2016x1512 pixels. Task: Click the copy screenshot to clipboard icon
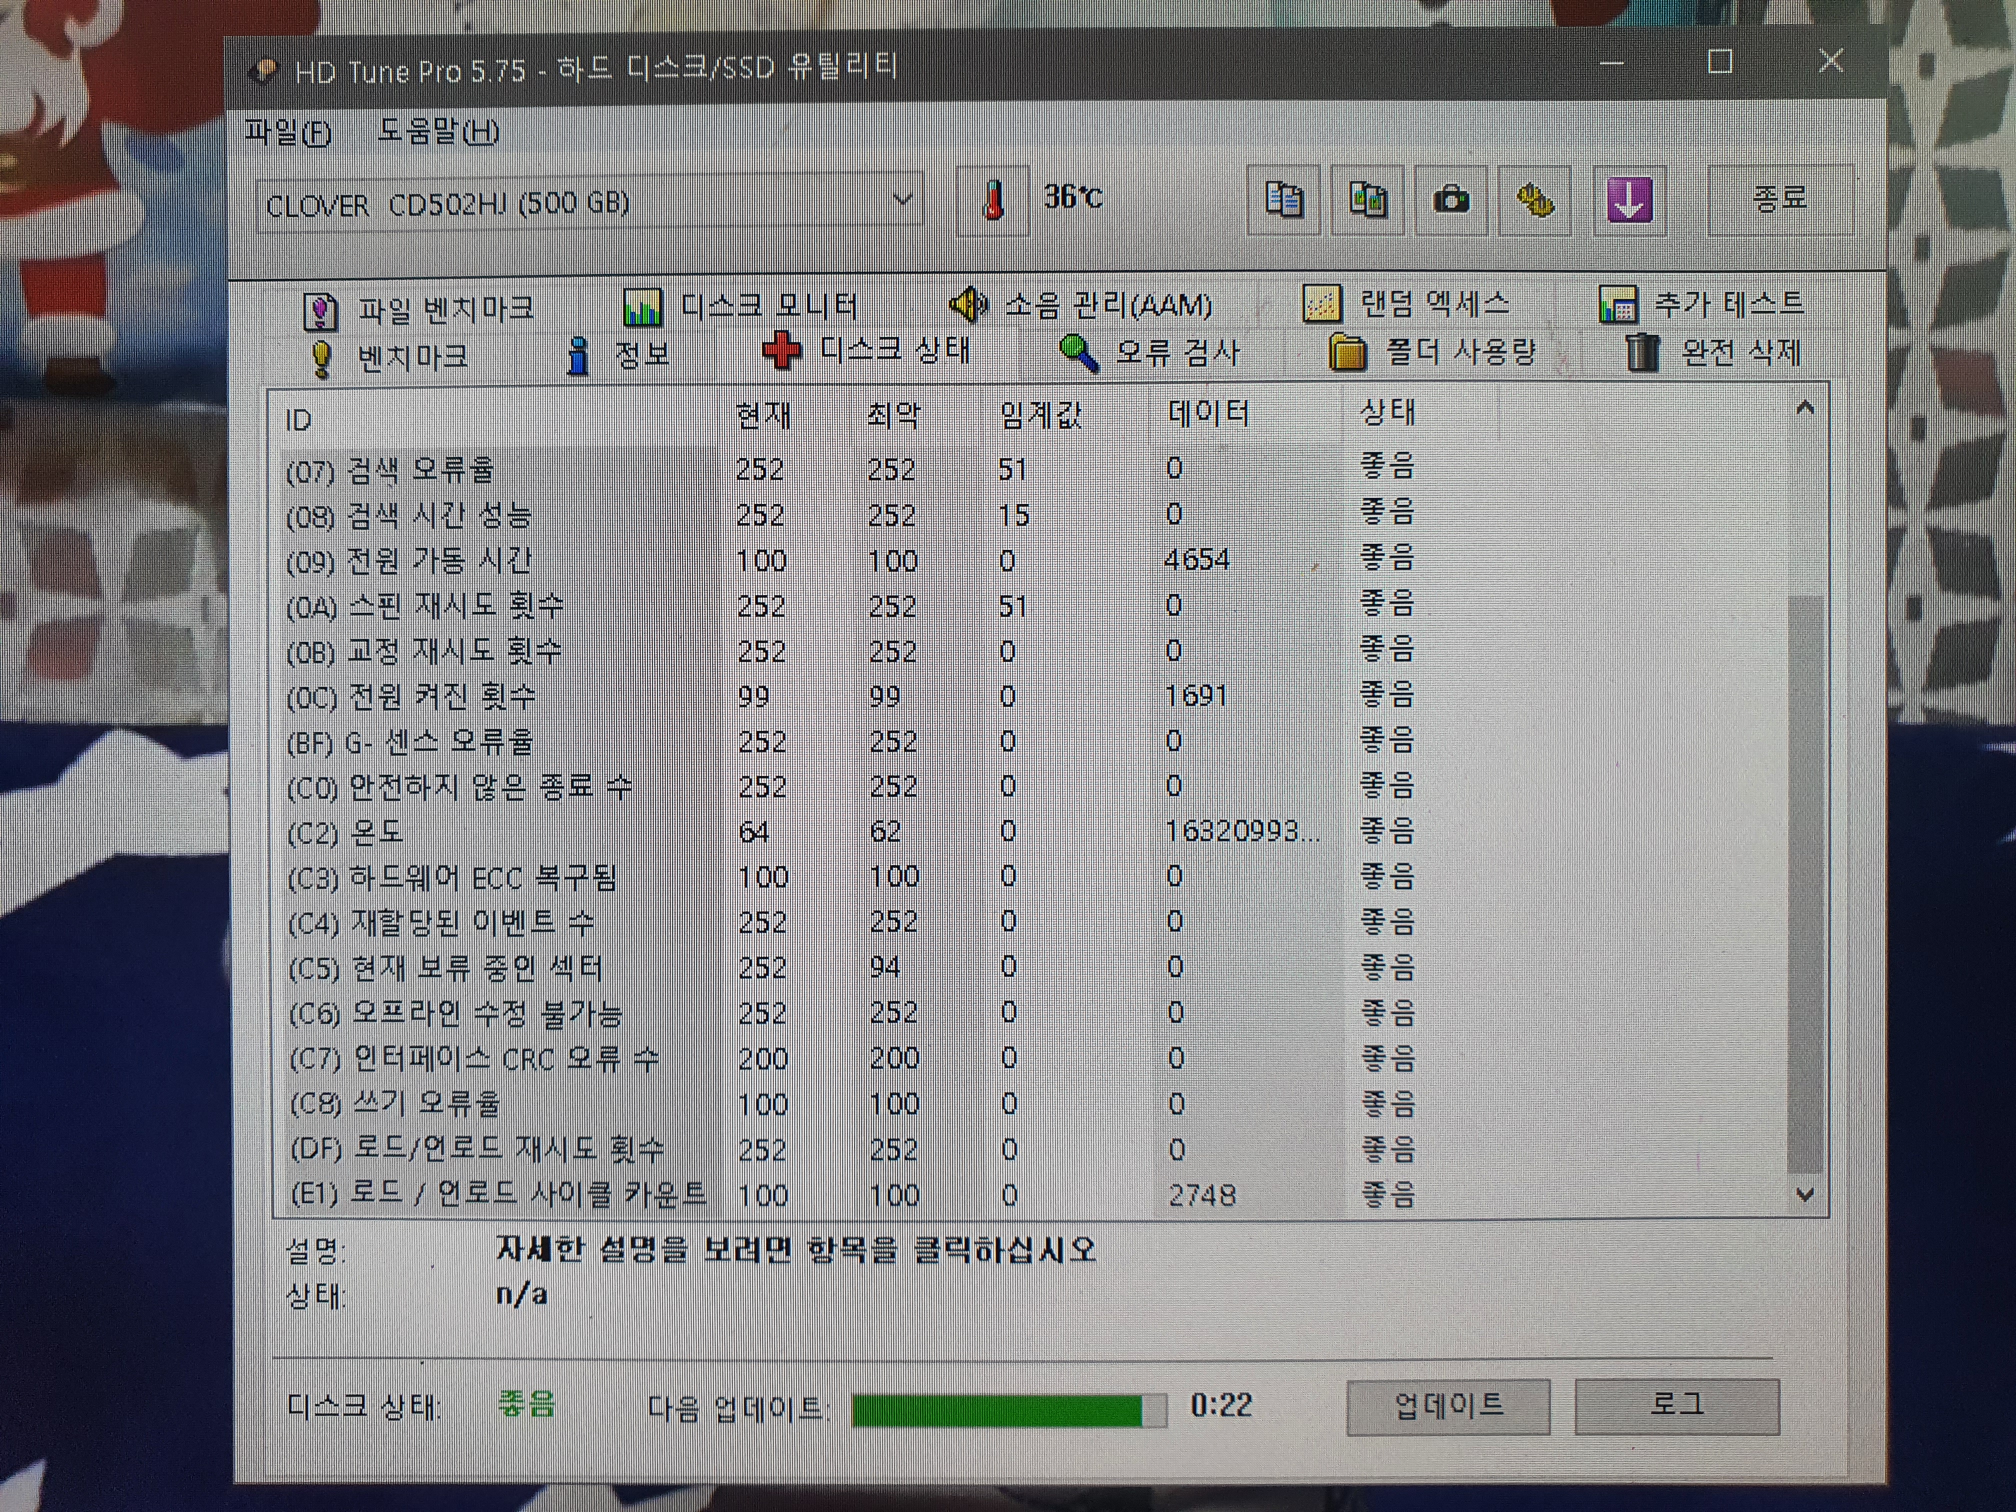(1367, 199)
